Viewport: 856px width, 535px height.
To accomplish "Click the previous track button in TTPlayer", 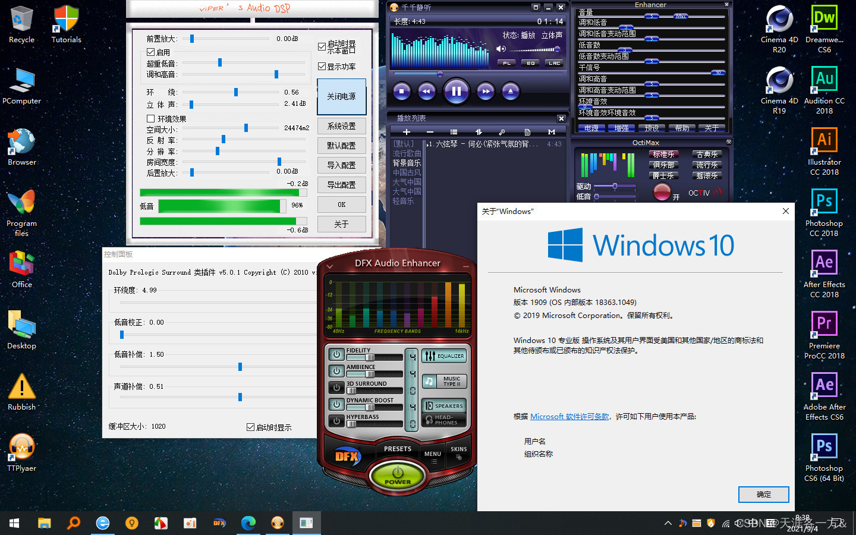I will (427, 91).
